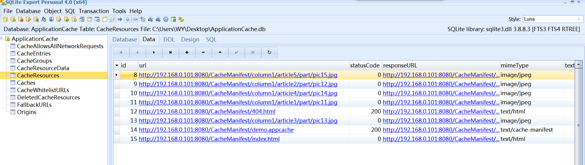
Task: Click the mimeType column header
Action: point(532,65)
